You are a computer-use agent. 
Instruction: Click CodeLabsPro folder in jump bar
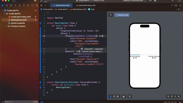coord(61,9)
